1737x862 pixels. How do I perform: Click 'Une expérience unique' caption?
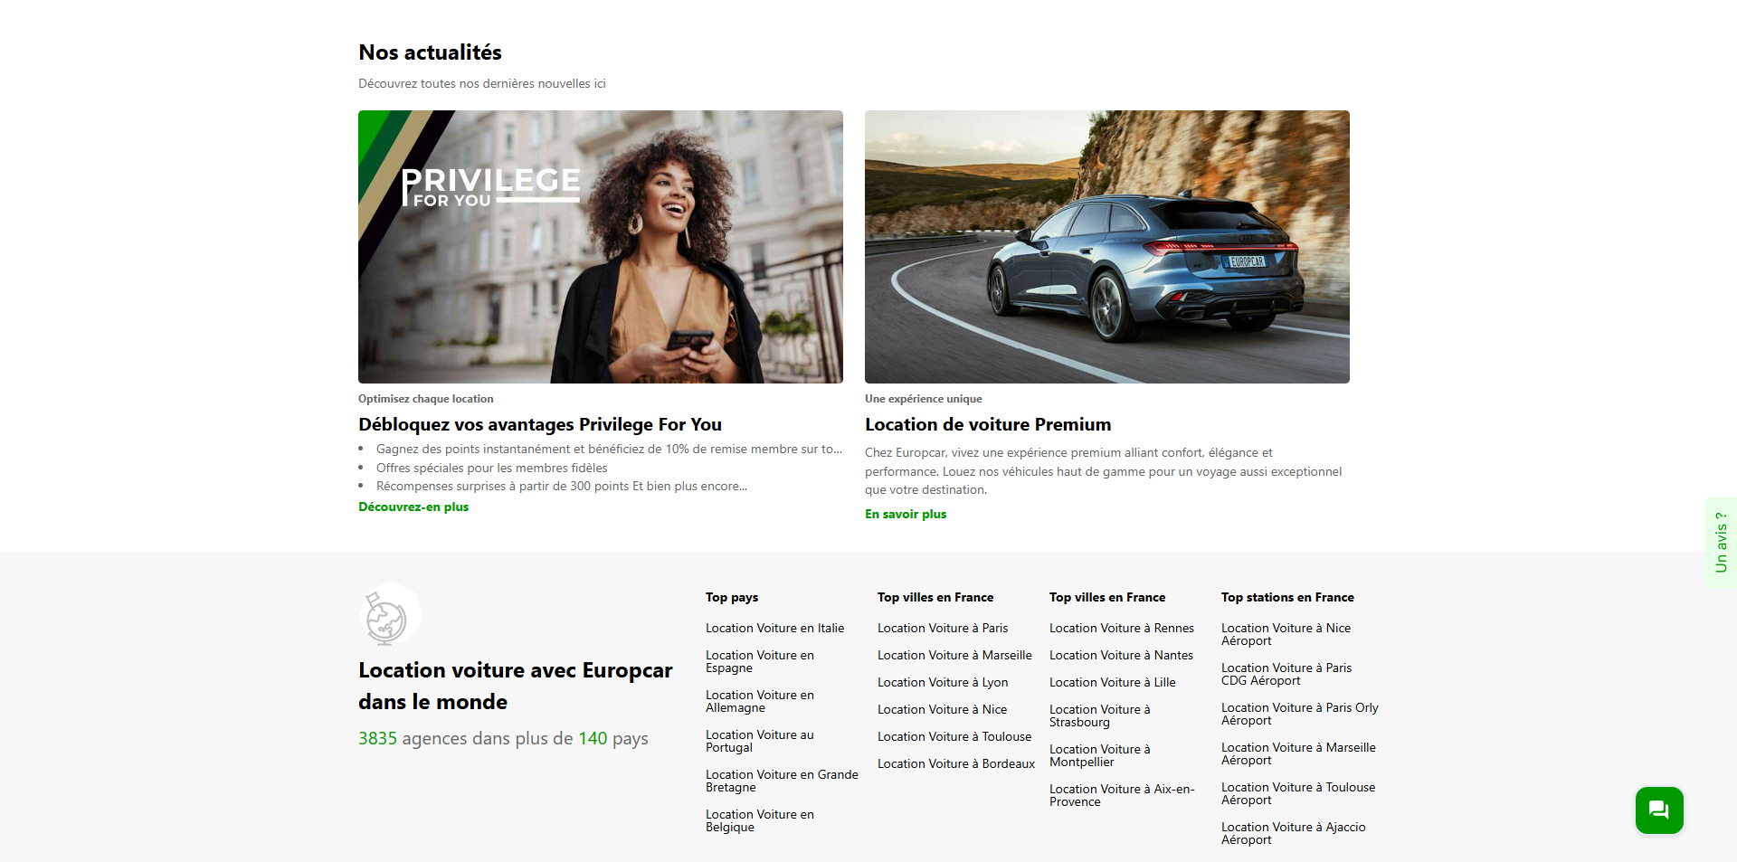click(x=923, y=399)
